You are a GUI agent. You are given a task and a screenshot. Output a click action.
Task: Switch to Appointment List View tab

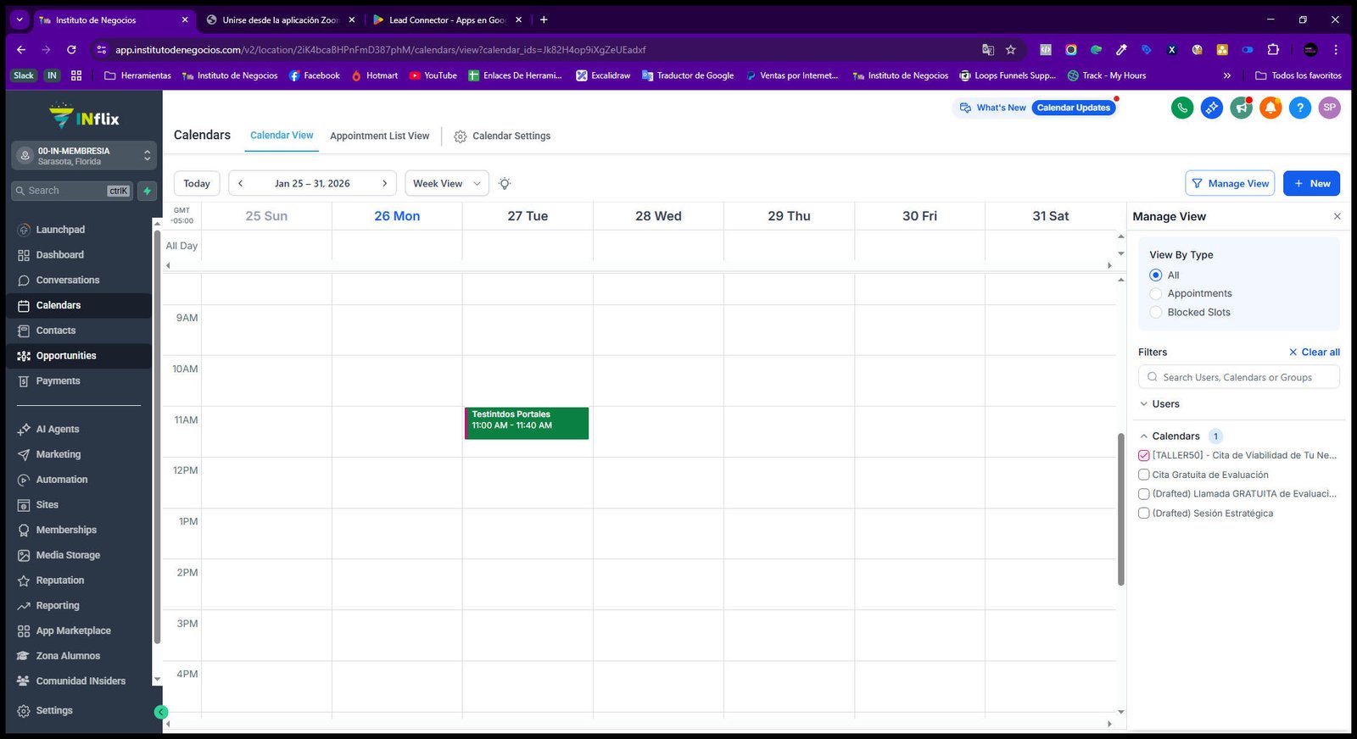pos(379,136)
